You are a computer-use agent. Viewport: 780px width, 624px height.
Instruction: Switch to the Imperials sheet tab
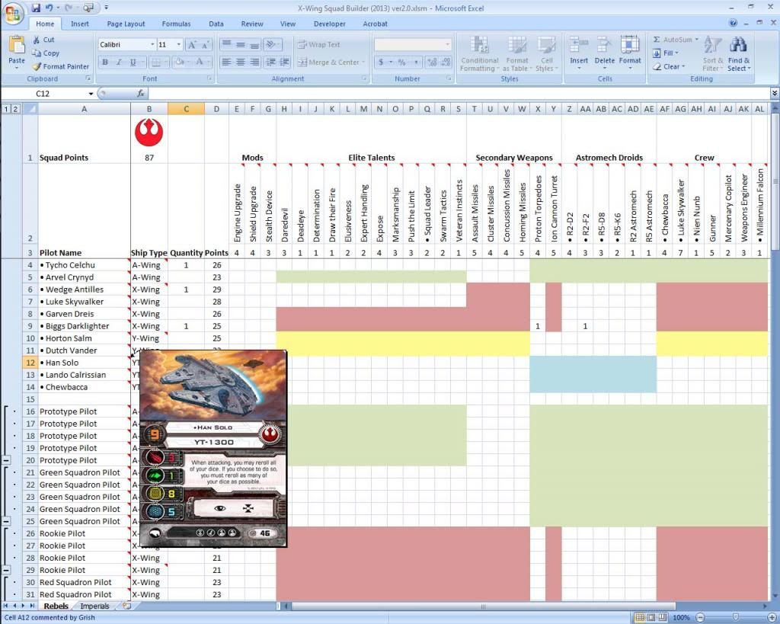pos(95,606)
